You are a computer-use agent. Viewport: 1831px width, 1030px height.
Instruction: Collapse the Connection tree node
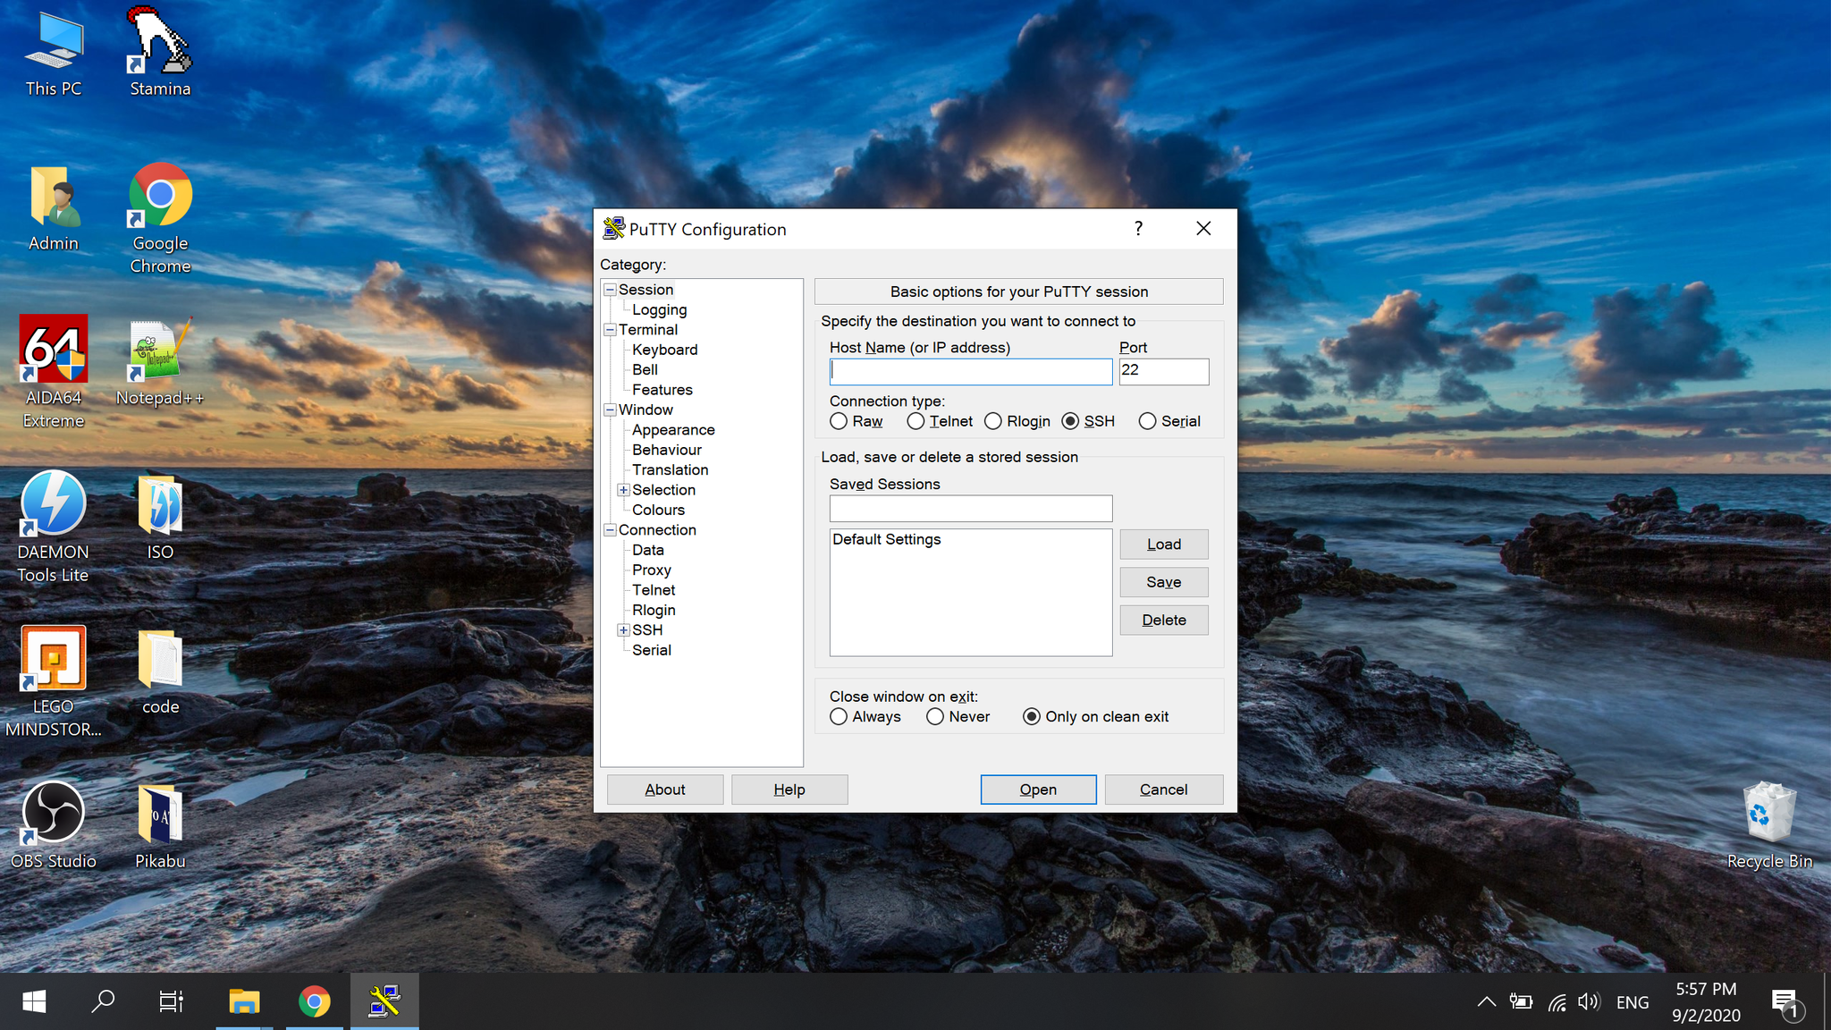coord(610,530)
